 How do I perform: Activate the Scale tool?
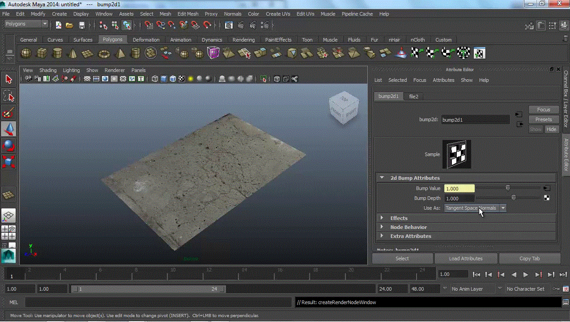coord(9,161)
